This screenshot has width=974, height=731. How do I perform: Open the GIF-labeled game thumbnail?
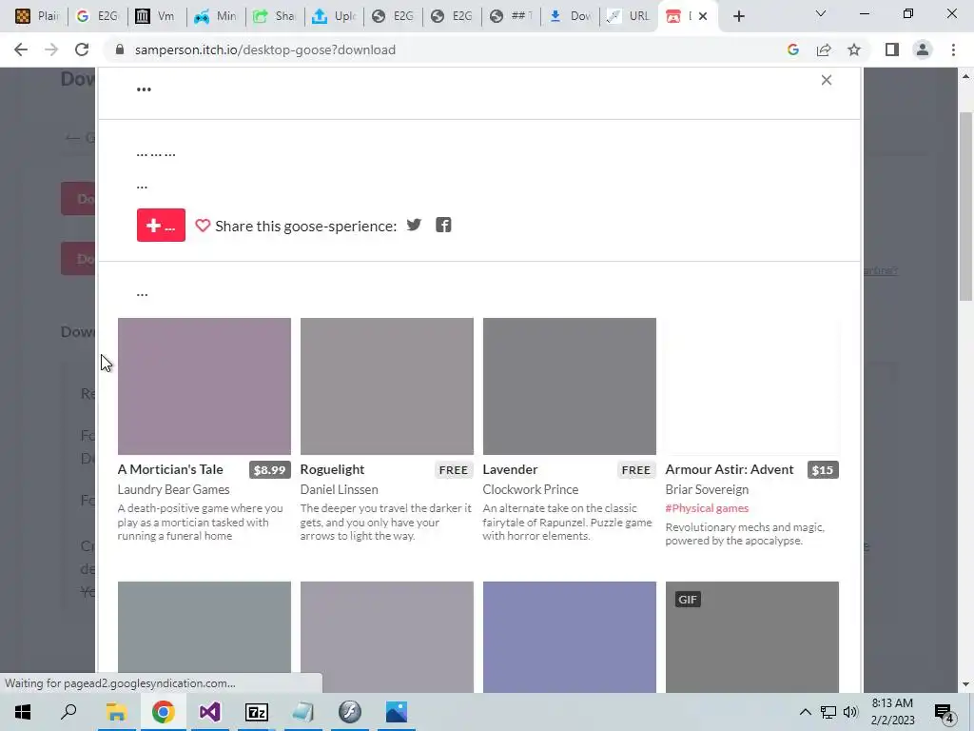[752, 637]
